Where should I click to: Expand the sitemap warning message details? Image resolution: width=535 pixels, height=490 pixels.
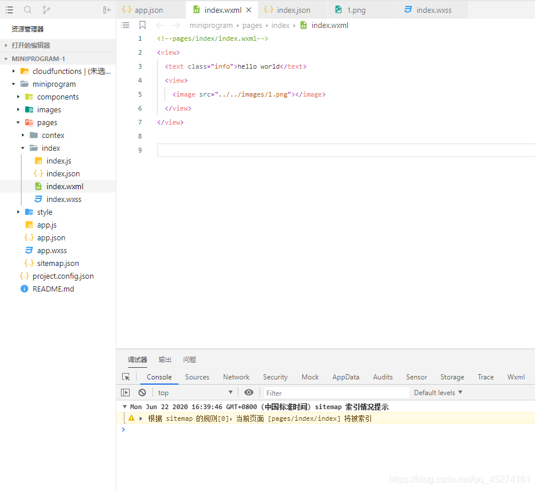click(x=141, y=418)
